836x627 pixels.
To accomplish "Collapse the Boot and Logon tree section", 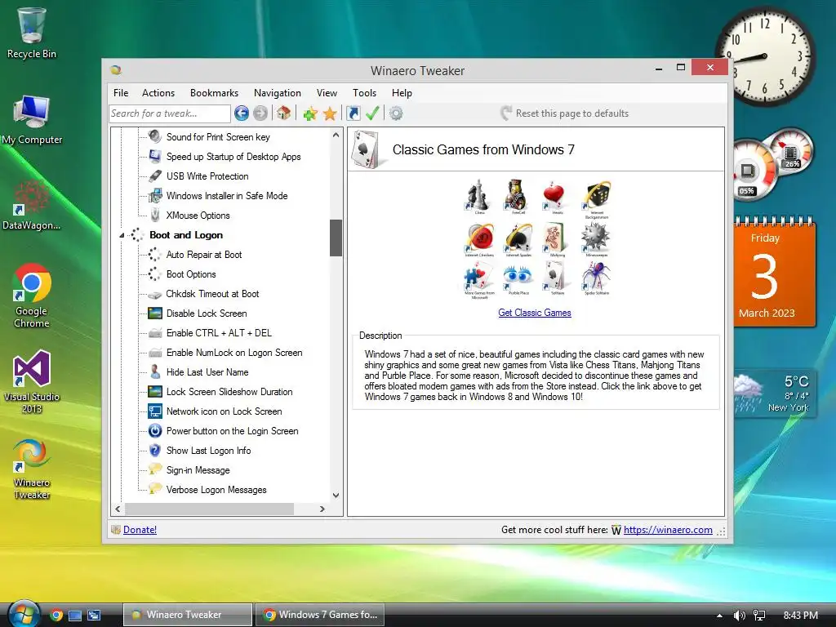I will point(122,235).
